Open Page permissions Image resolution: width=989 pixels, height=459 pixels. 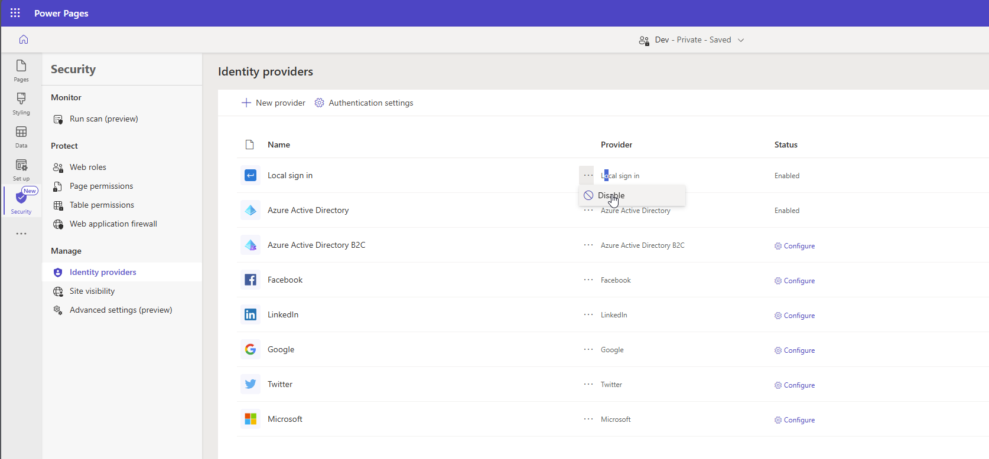click(x=102, y=186)
